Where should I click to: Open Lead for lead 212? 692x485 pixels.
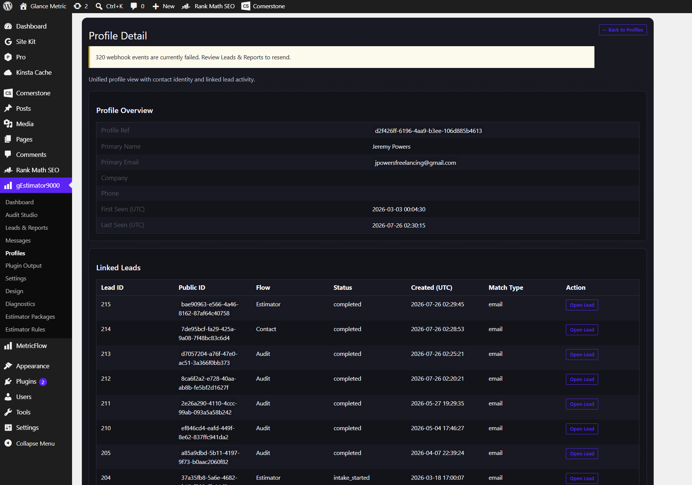tap(582, 380)
